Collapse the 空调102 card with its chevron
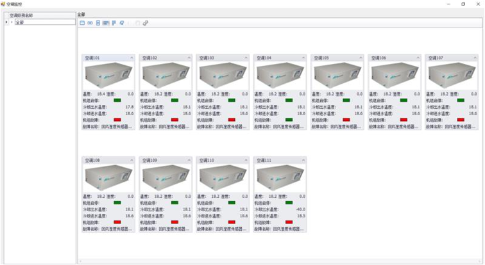The width and height of the screenshot is (485, 265). point(189,58)
